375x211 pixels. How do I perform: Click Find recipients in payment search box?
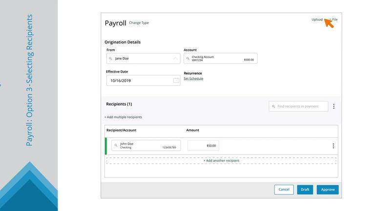(298, 106)
